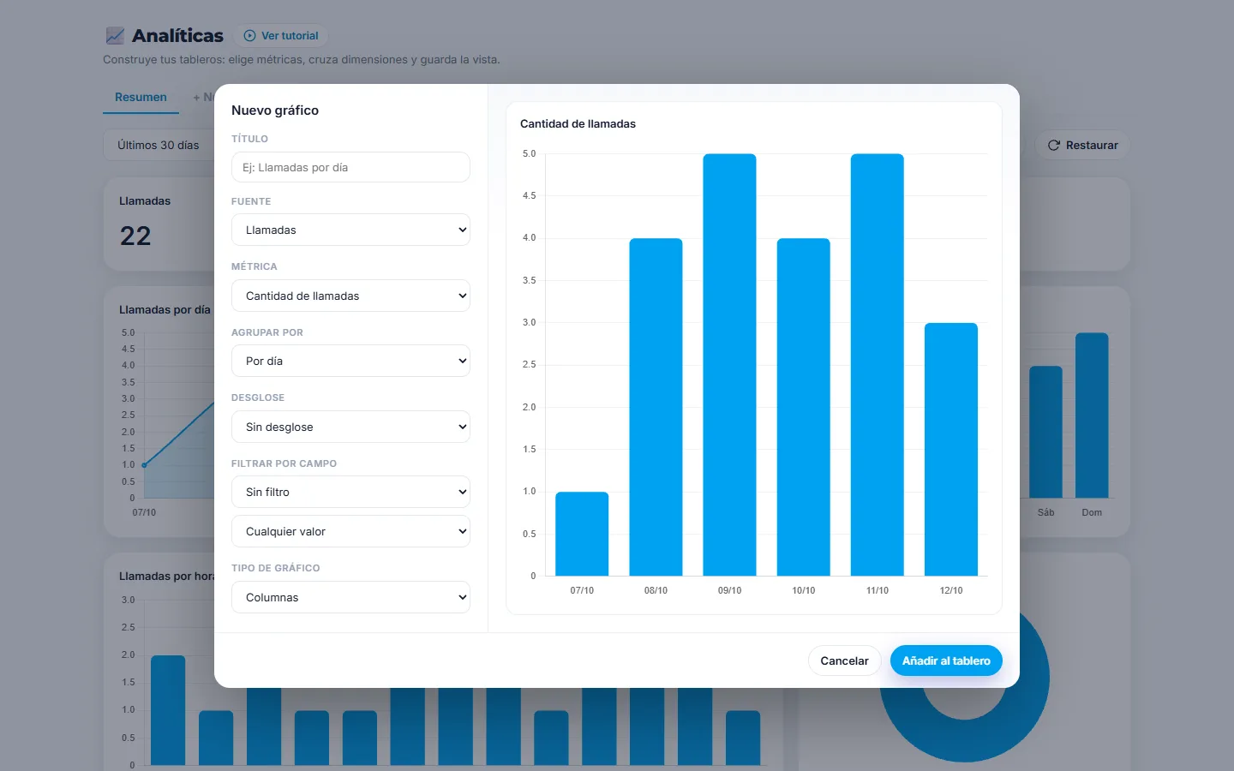The image size is (1234, 771).
Task: Click the Analíticas chart icon in header
Action: pos(115,36)
